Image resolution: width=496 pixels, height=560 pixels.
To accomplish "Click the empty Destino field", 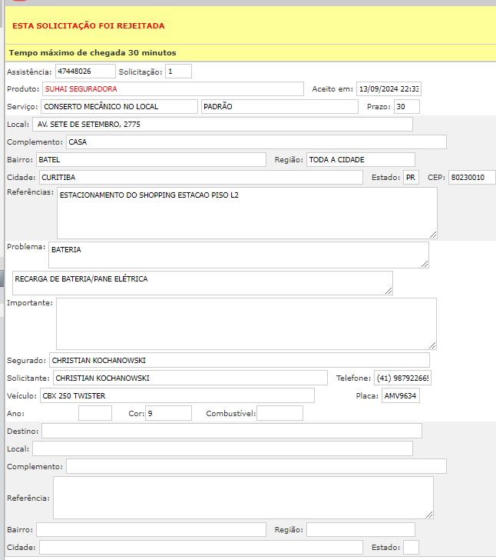I will click(x=231, y=431).
